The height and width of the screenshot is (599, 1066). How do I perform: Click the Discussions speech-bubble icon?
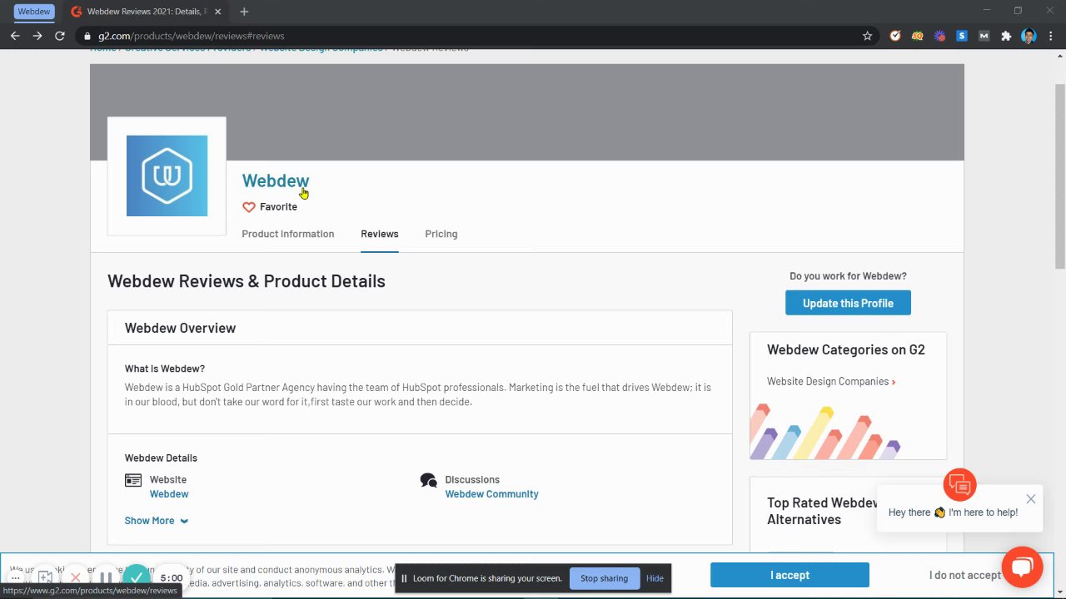(x=429, y=480)
